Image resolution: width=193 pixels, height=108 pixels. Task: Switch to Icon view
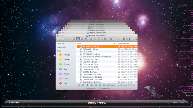(74, 39)
